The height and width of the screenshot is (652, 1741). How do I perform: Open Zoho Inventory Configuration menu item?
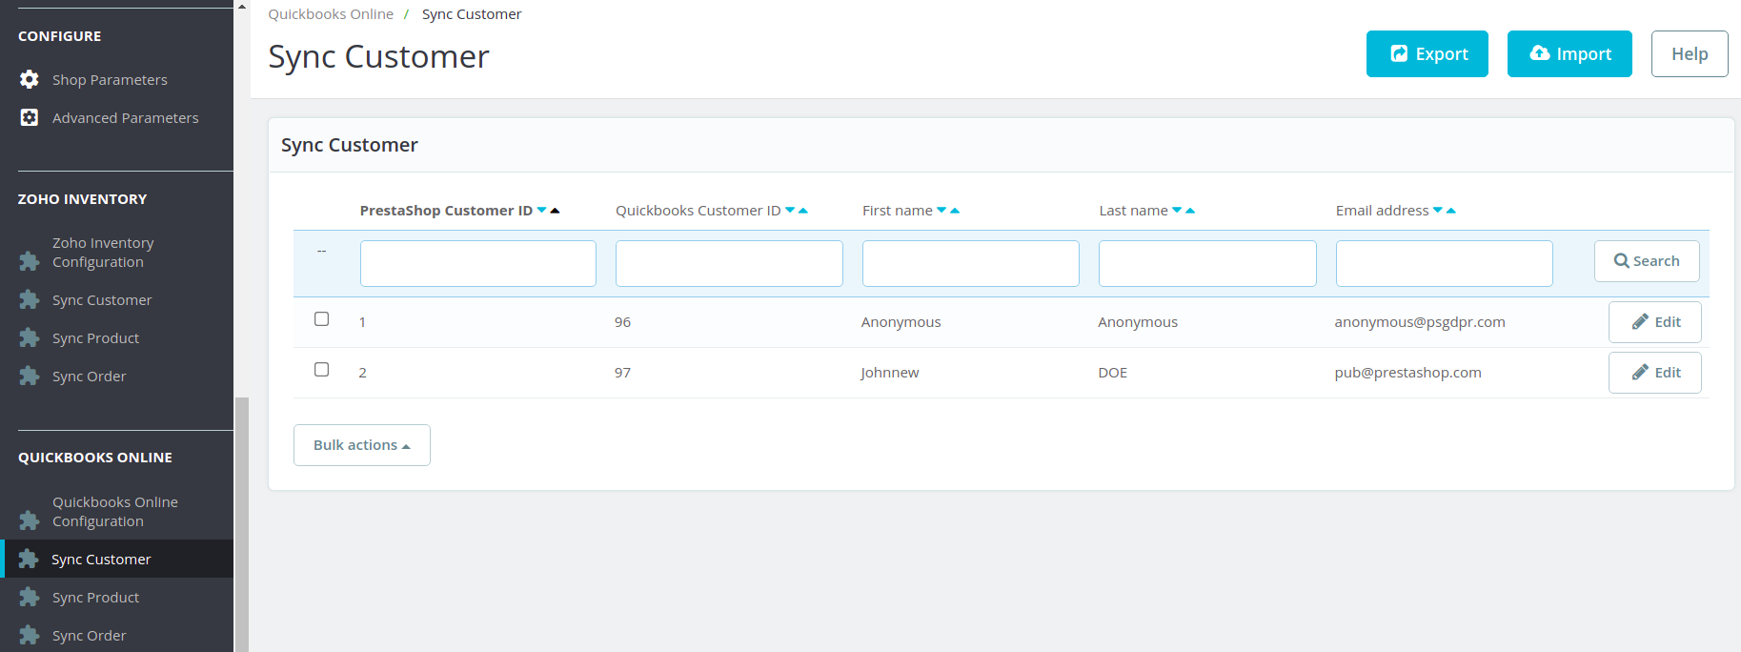point(103,253)
